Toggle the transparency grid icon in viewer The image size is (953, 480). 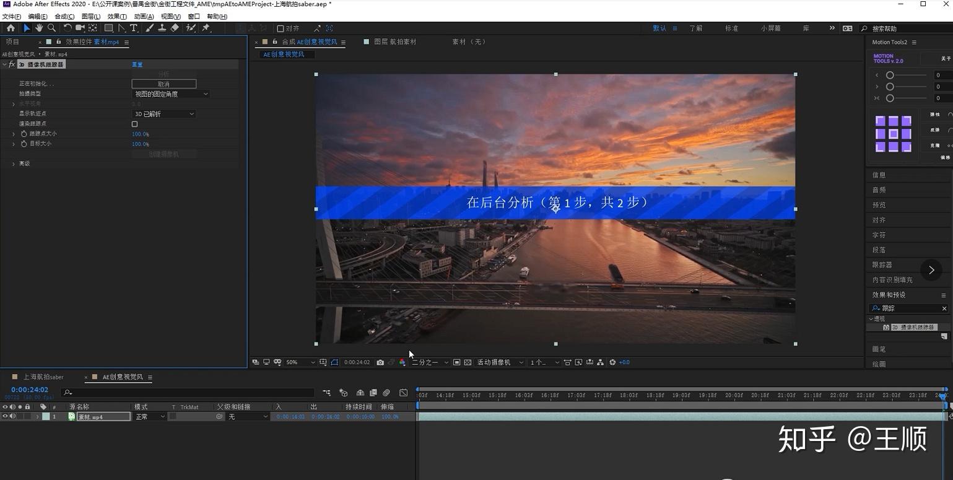pos(468,362)
